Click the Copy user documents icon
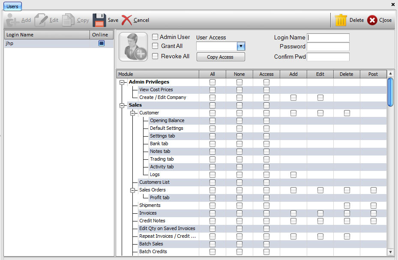 coord(68,20)
